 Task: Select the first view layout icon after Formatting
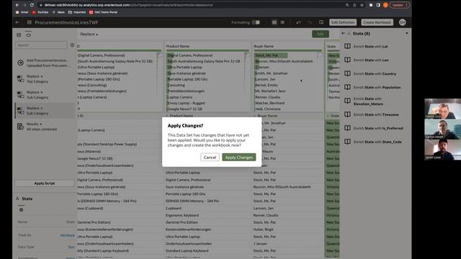(x=274, y=22)
